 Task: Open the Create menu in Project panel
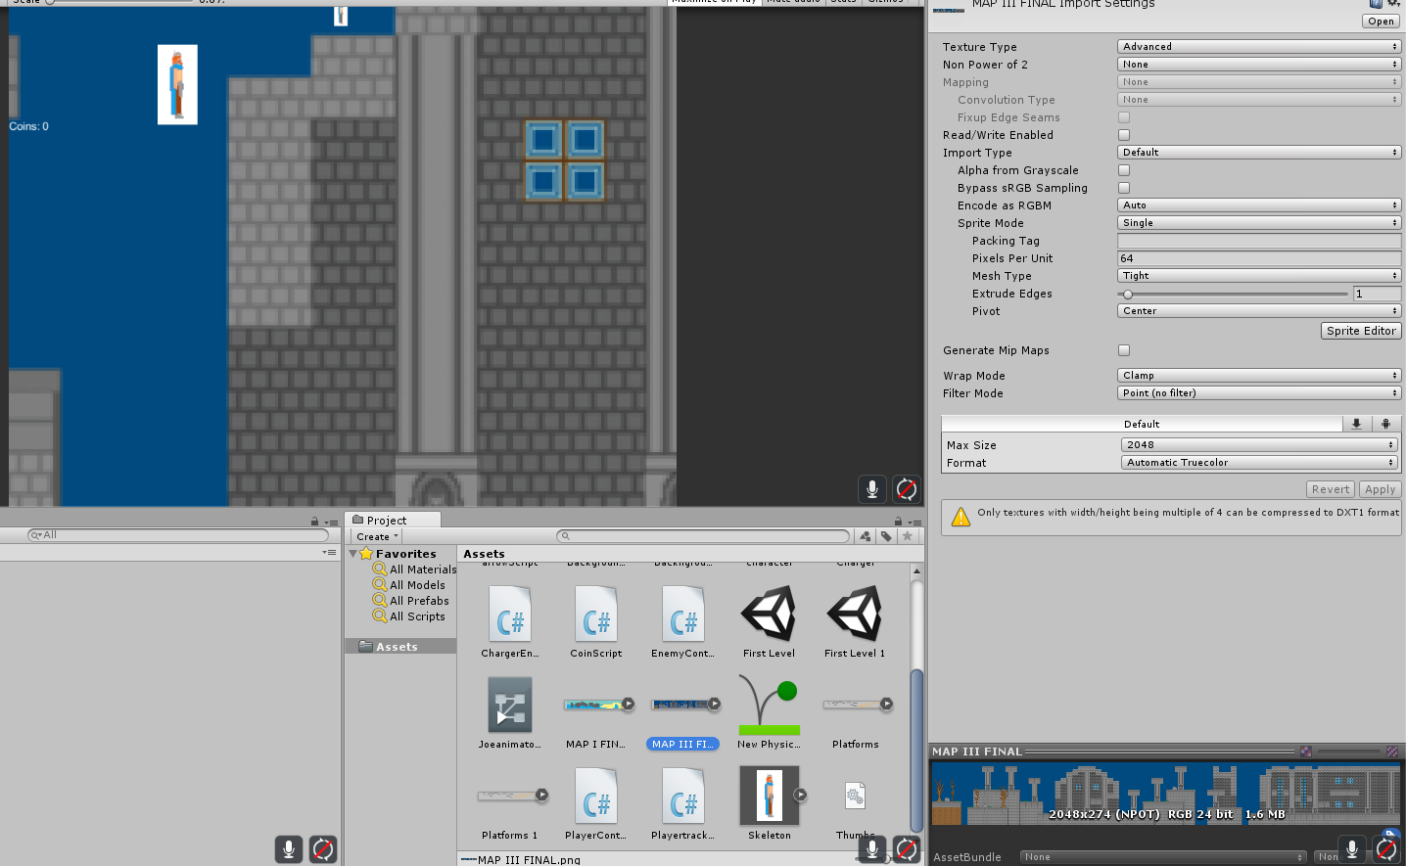click(x=377, y=536)
